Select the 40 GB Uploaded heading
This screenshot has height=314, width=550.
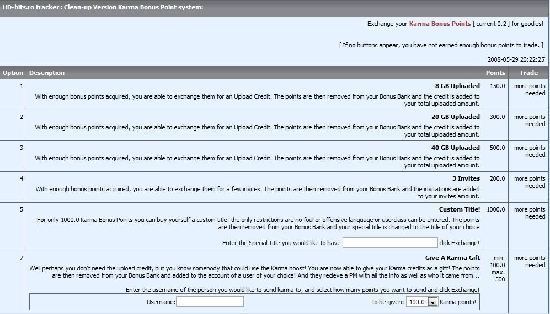tap(456, 148)
